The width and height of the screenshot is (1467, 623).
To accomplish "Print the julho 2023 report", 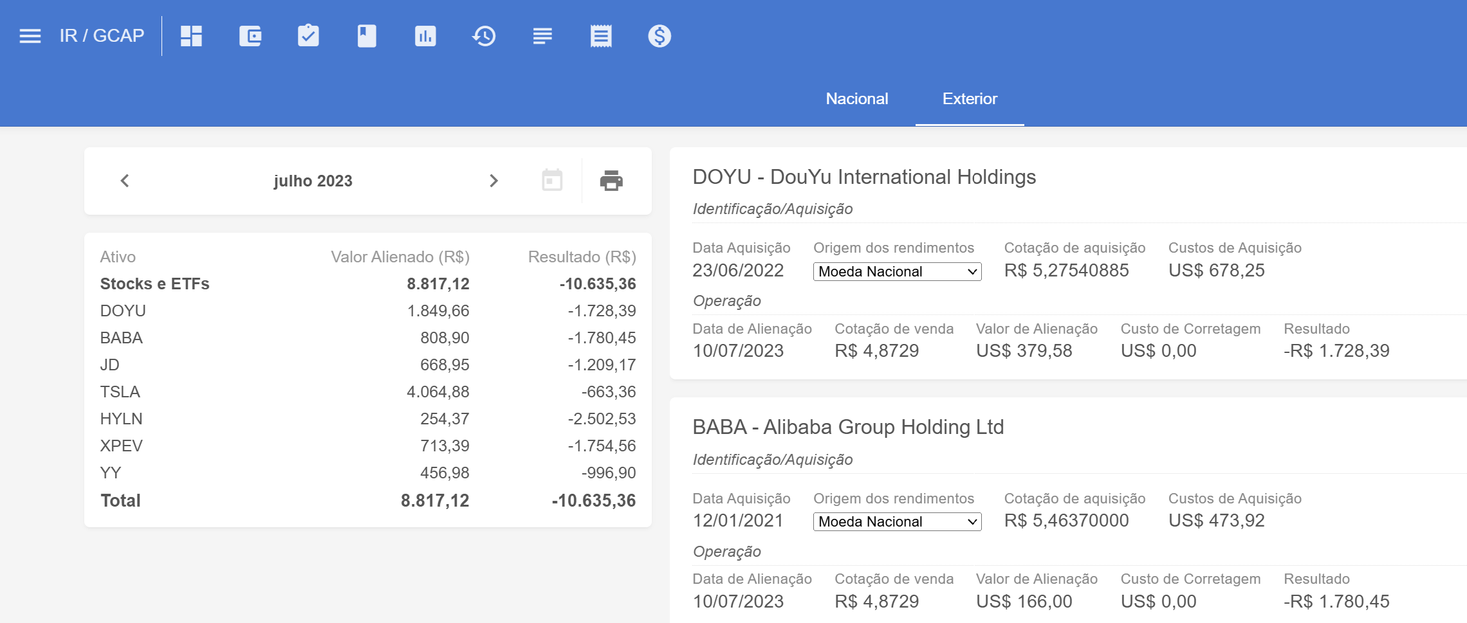I will tap(611, 181).
